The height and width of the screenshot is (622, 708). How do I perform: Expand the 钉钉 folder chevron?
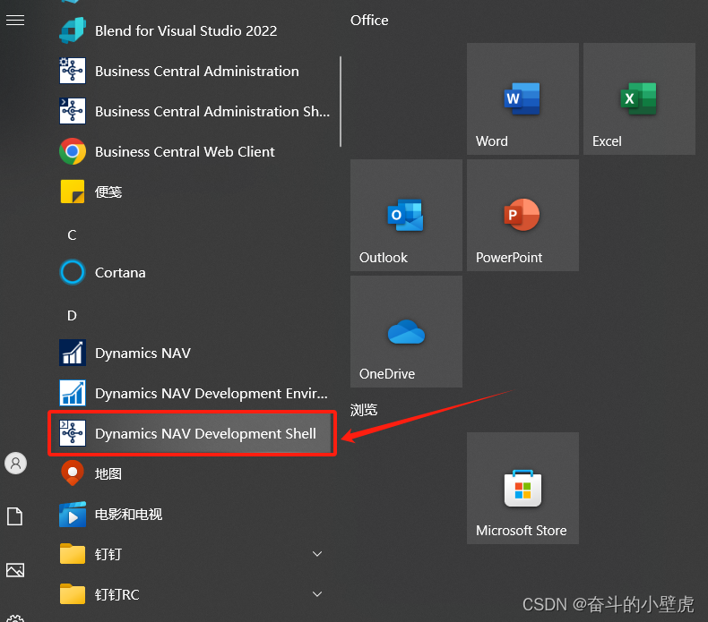point(317,554)
